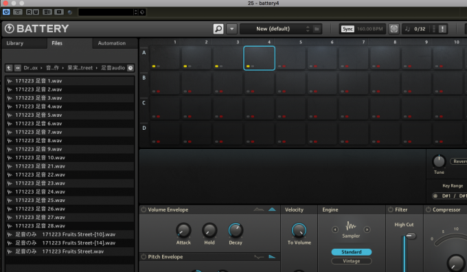This screenshot has width=467, height=272.
Task: Click the host keyboard/MIDI panel icon
Action: (x=47, y=12)
